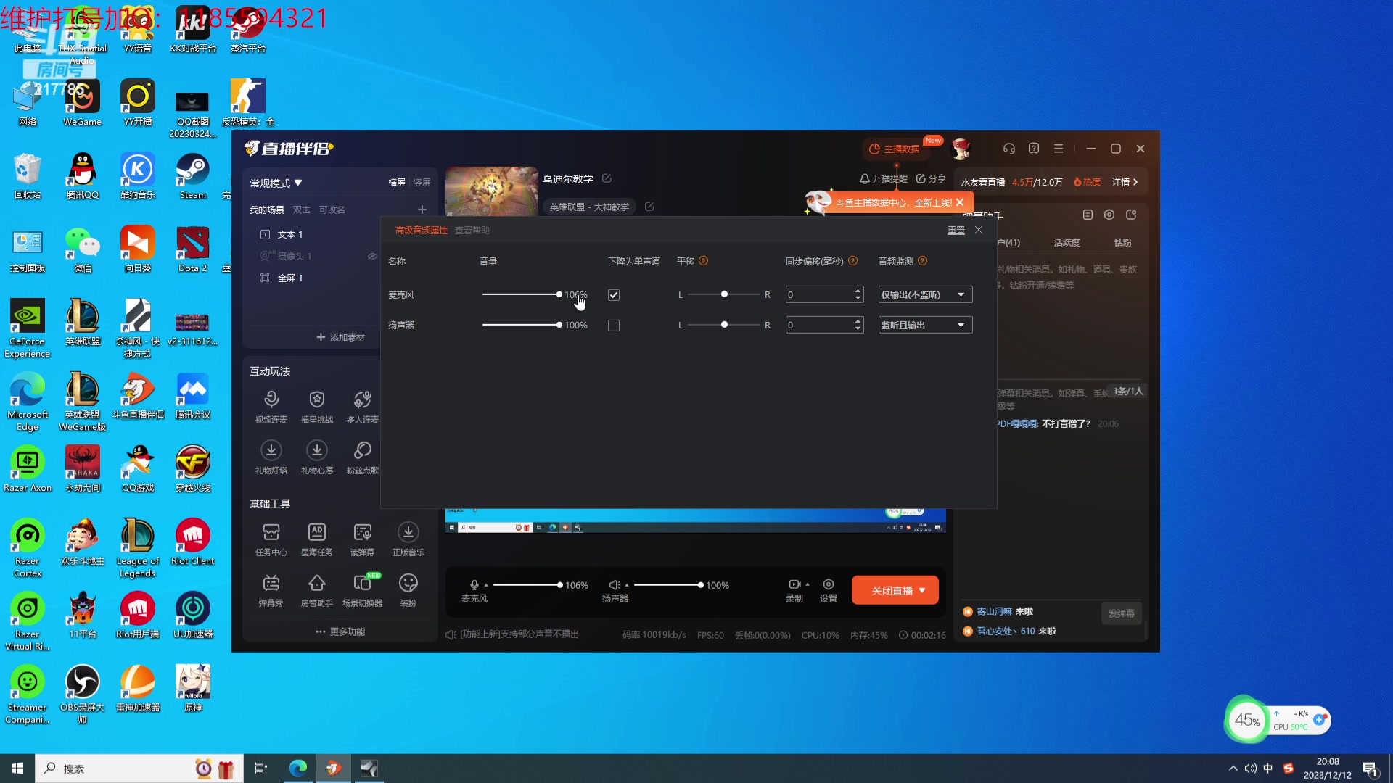
Task: Click 重置 reset in audio properties
Action: (956, 231)
